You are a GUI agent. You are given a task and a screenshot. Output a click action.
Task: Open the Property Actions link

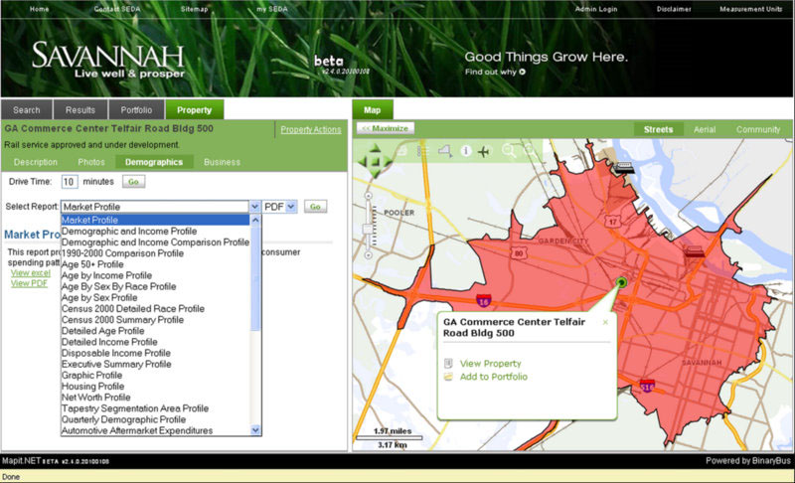[311, 130]
